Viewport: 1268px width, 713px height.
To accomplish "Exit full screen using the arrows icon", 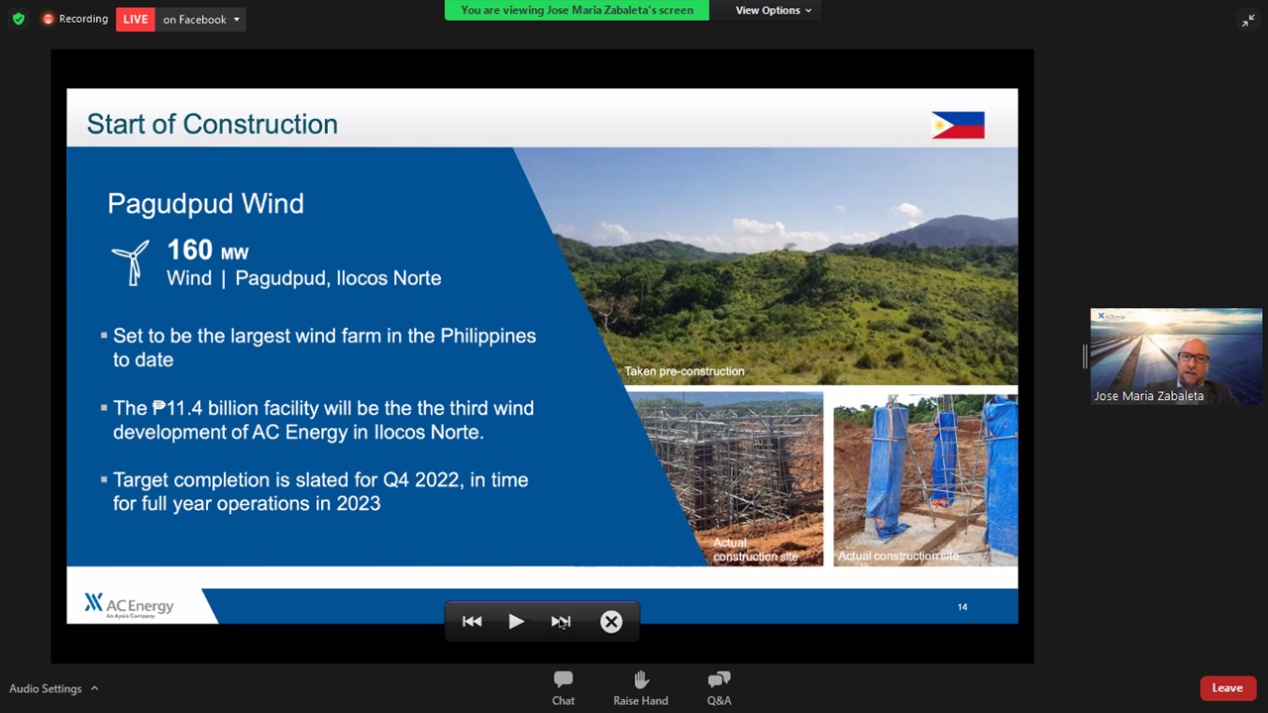I will [1248, 20].
